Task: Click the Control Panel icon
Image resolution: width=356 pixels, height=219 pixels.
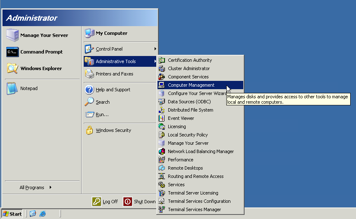Action: (90, 49)
